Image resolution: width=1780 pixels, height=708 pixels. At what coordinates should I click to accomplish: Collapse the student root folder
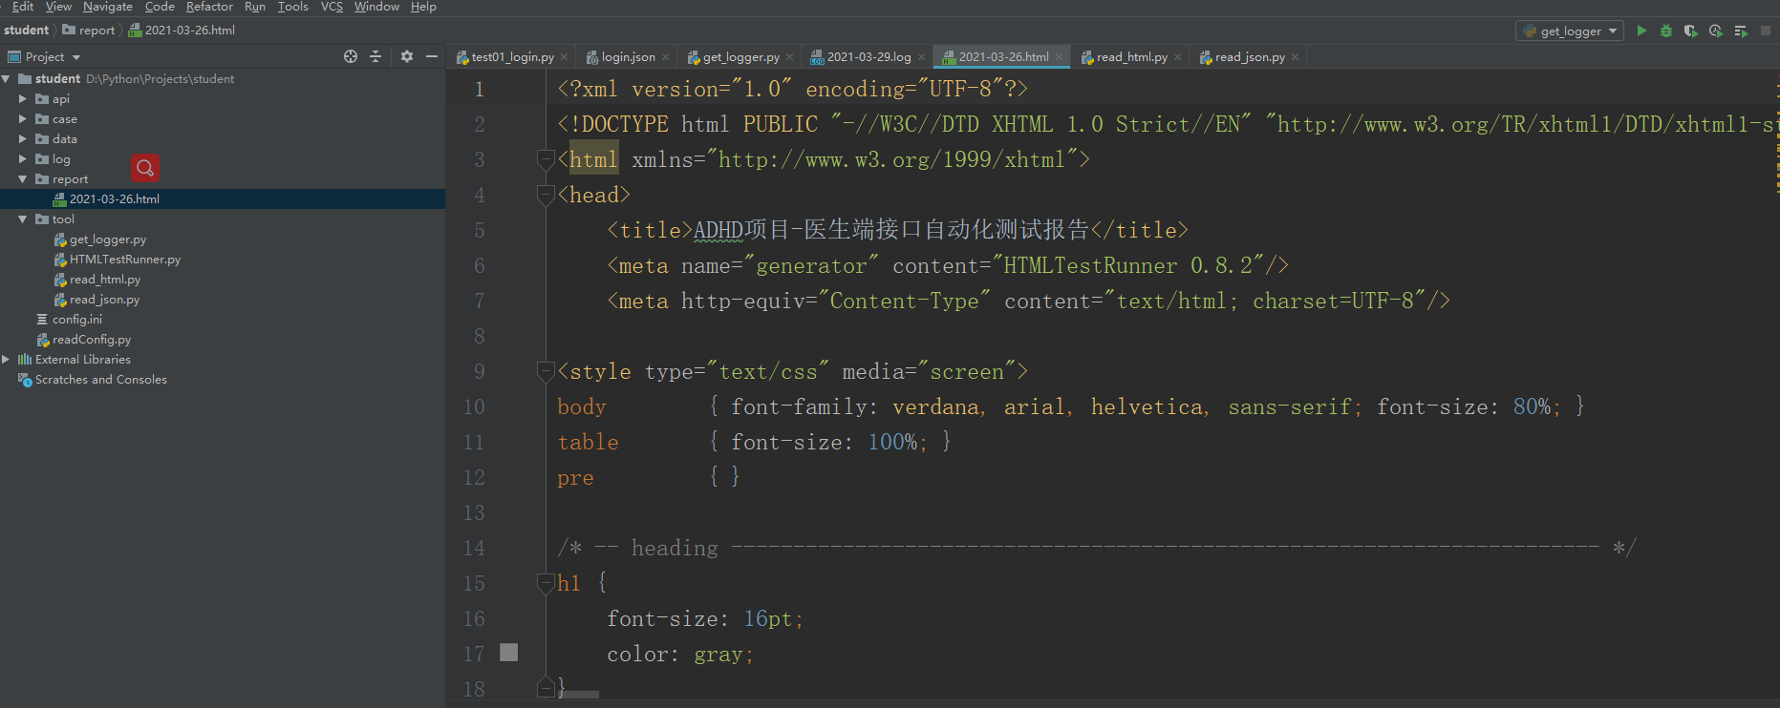7,79
